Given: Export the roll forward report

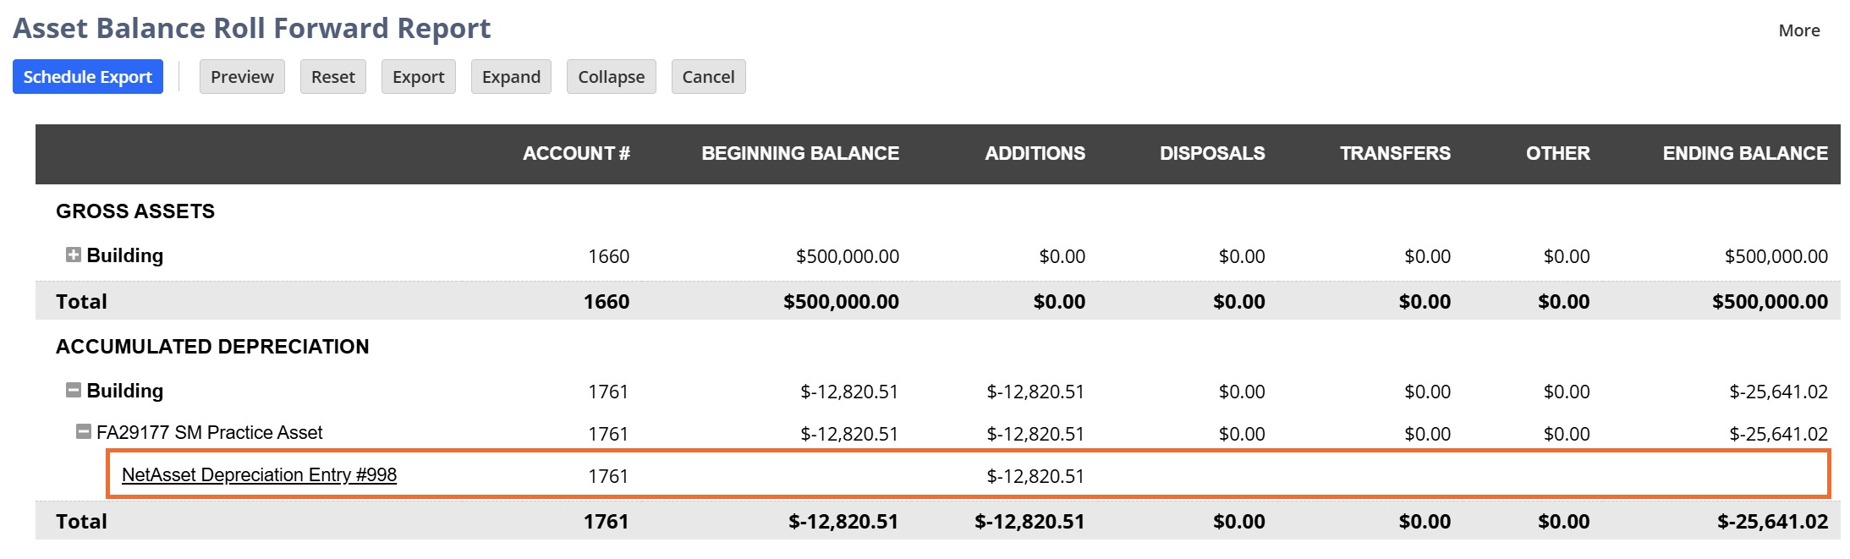Looking at the screenshot, I should (419, 77).
